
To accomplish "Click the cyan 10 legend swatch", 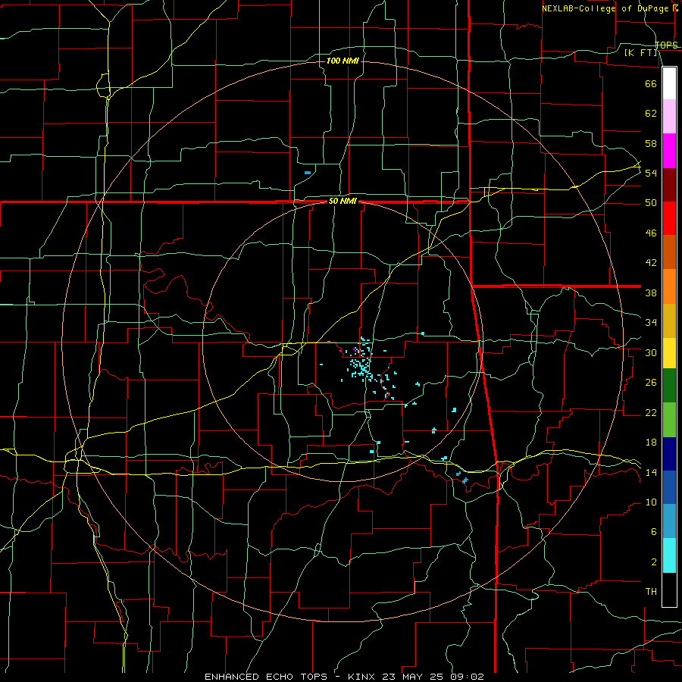I will tap(669, 555).
